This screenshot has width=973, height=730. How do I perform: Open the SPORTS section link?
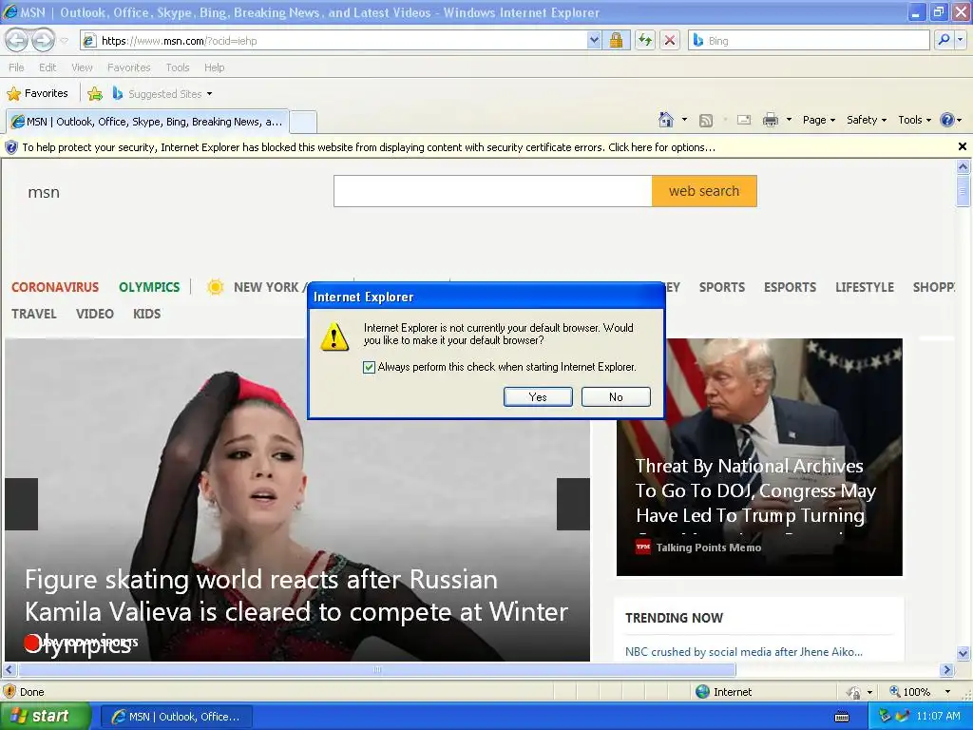(x=722, y=287)
